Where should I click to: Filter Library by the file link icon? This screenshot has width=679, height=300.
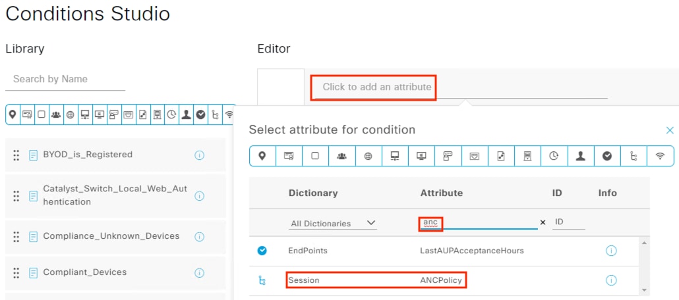[x=143, y=114]
